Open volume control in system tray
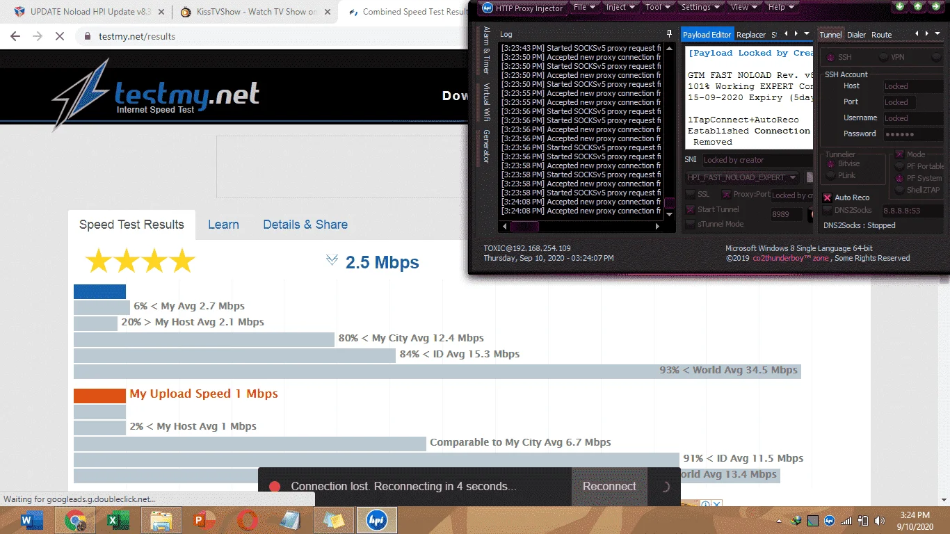The image size is (950, 534). point(880,520)
